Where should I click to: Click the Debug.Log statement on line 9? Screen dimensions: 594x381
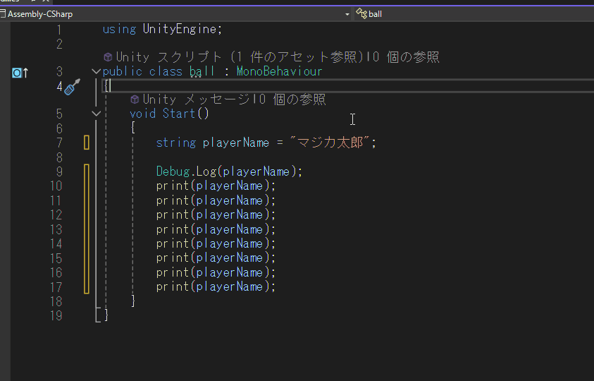(x=229, y=171)
